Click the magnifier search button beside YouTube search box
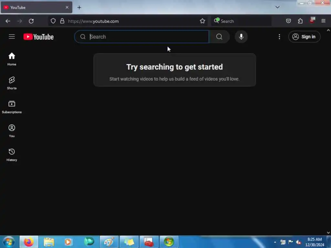The width and height of the screenshot is (331, 248). (x=219, y=37)
